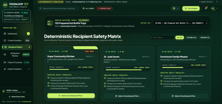Screen dimensions: 222x104
Task: Open the food category utensils dropdown
Action: [x=175, y=9]
